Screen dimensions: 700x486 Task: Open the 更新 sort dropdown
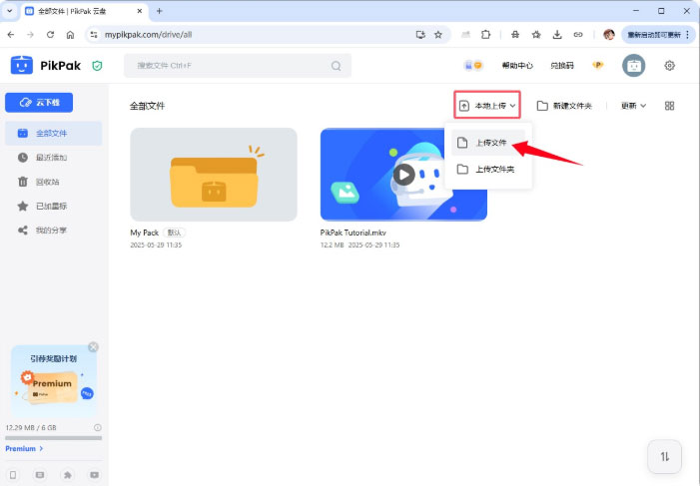tap(633, 106)
